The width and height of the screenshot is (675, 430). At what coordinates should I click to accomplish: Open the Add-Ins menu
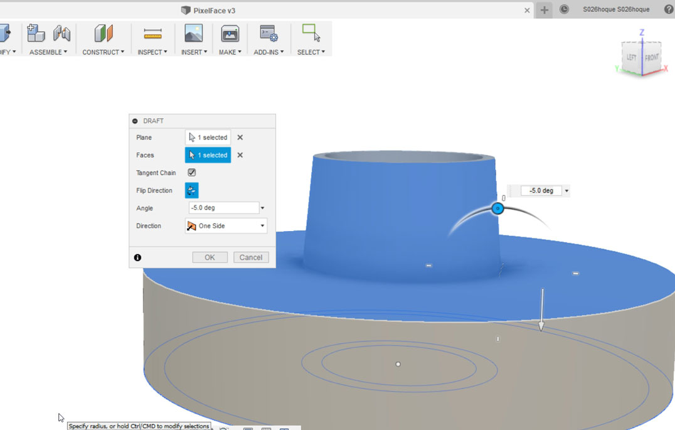(x=268, y=51)
